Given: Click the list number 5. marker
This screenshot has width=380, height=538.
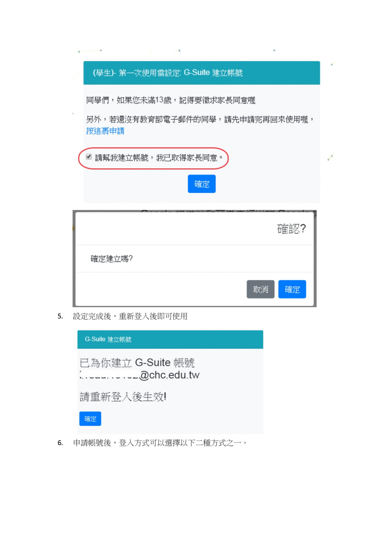Looking at the screenshot, I should point(60,317).
